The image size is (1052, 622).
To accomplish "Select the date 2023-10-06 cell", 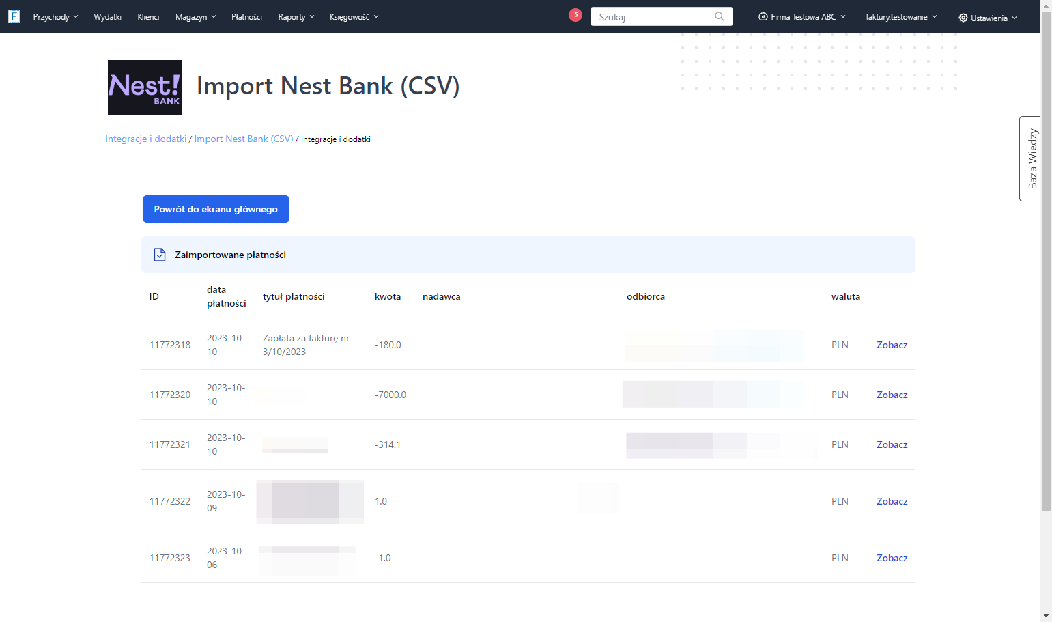I will point(226,558).
